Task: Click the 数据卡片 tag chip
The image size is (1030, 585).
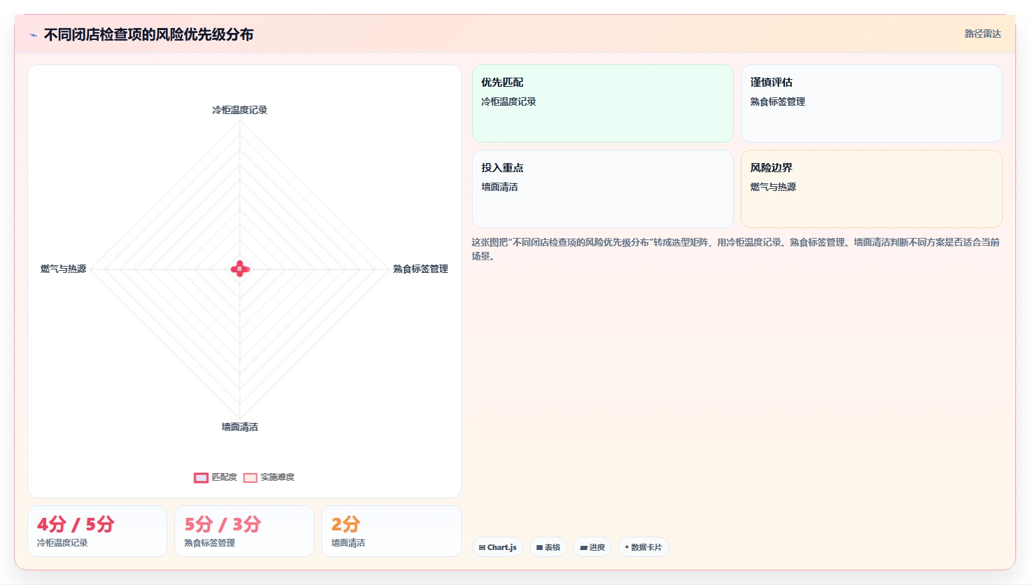Action: (x=643, y=547)
